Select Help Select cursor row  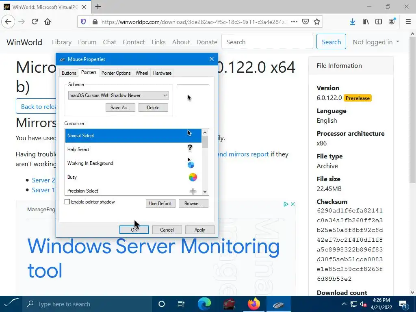point(133,149)
